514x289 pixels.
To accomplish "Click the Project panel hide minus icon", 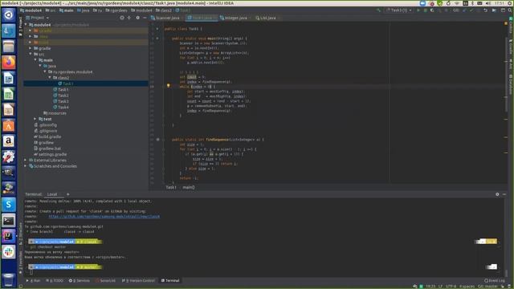I will pyautogui.click(x=145, y=18).
